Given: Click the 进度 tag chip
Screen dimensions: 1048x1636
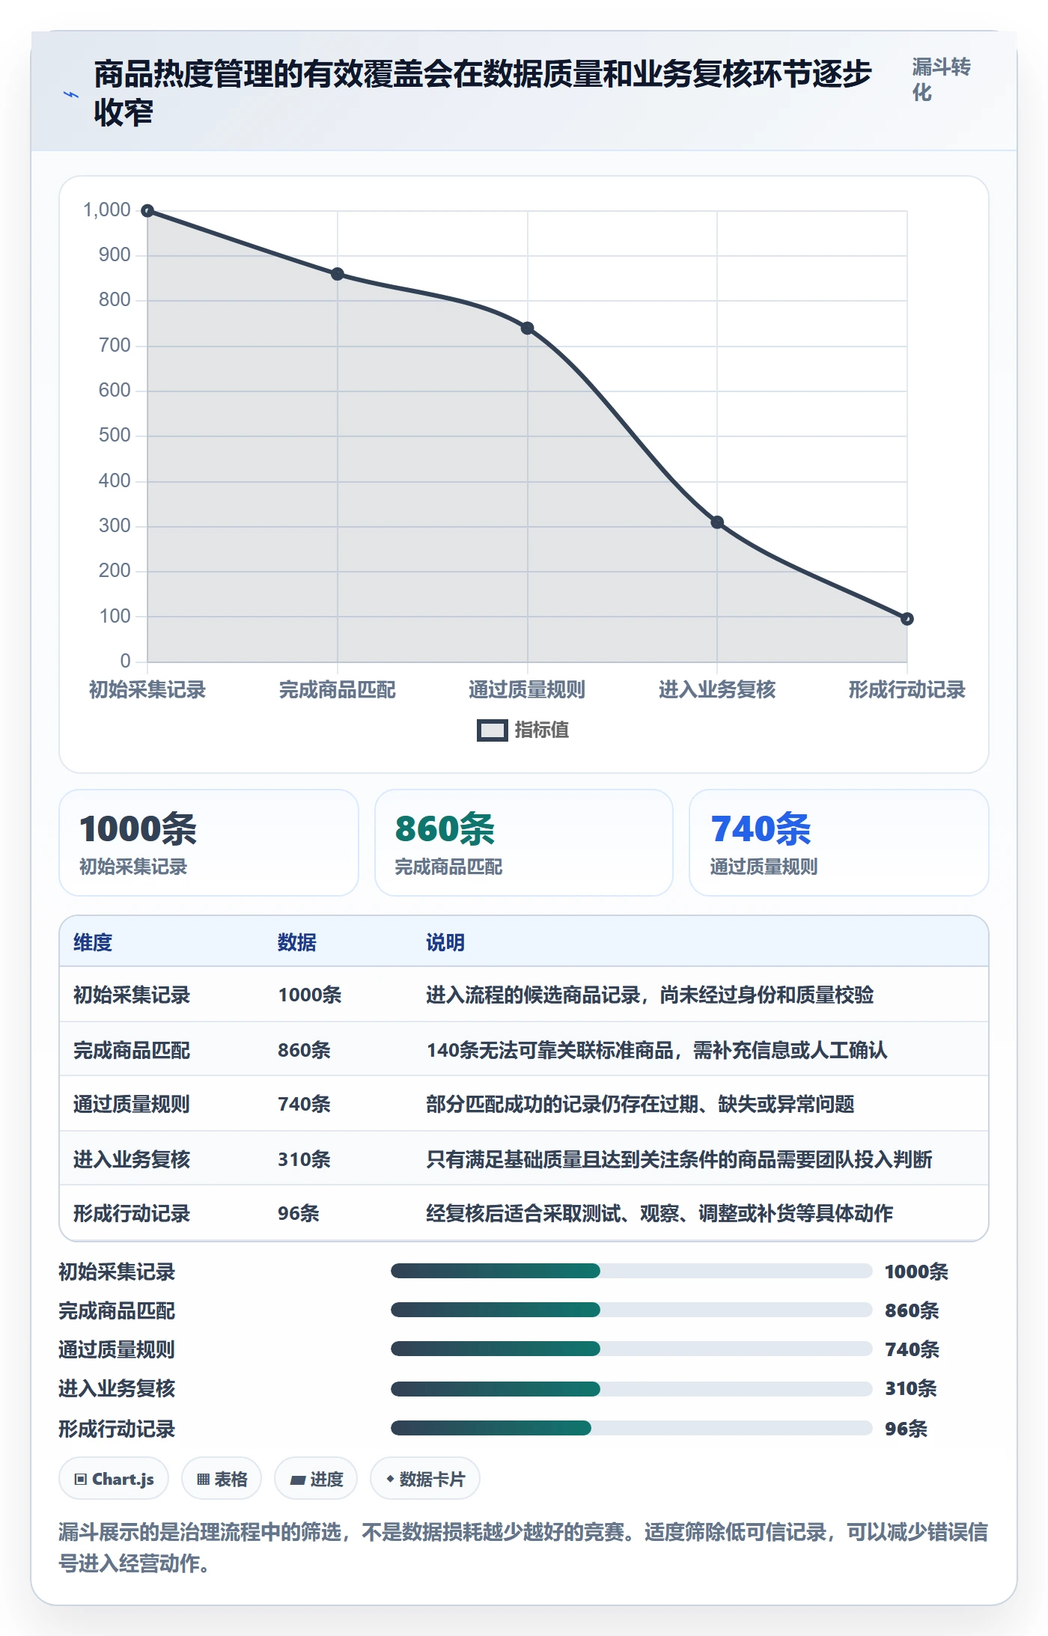Looking at the screenshot, I should (316, 1479).
